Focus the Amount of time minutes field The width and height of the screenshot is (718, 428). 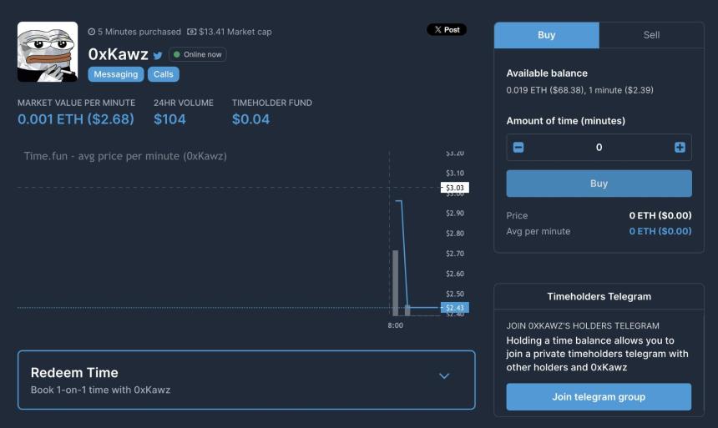coord(599,148)
